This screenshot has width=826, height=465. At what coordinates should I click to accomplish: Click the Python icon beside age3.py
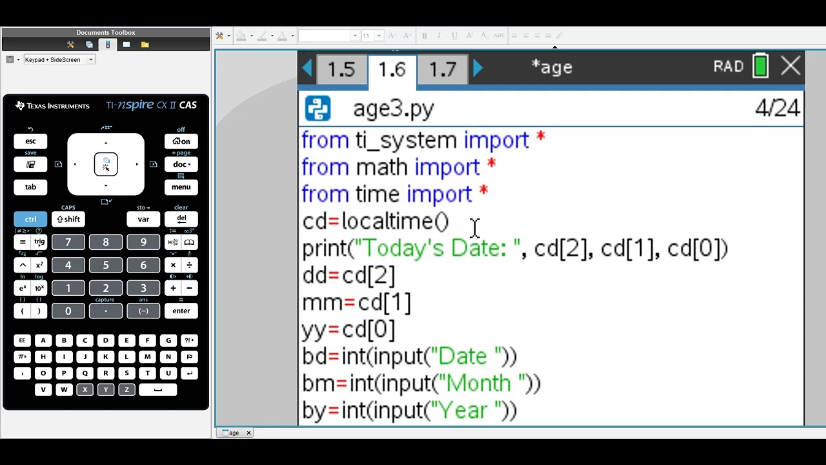coord(317,108)
